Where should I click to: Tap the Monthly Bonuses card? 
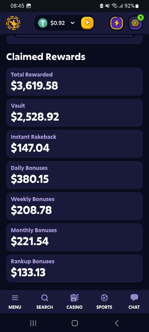(74, 237)
